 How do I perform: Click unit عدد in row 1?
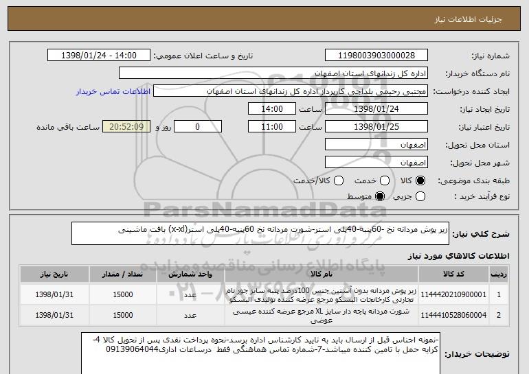(190, 295)
